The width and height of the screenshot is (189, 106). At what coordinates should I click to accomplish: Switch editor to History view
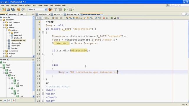(x=46, y=18)
